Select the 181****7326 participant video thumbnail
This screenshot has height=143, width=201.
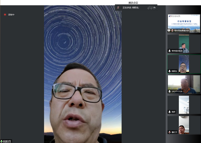[x=184, y=84]
